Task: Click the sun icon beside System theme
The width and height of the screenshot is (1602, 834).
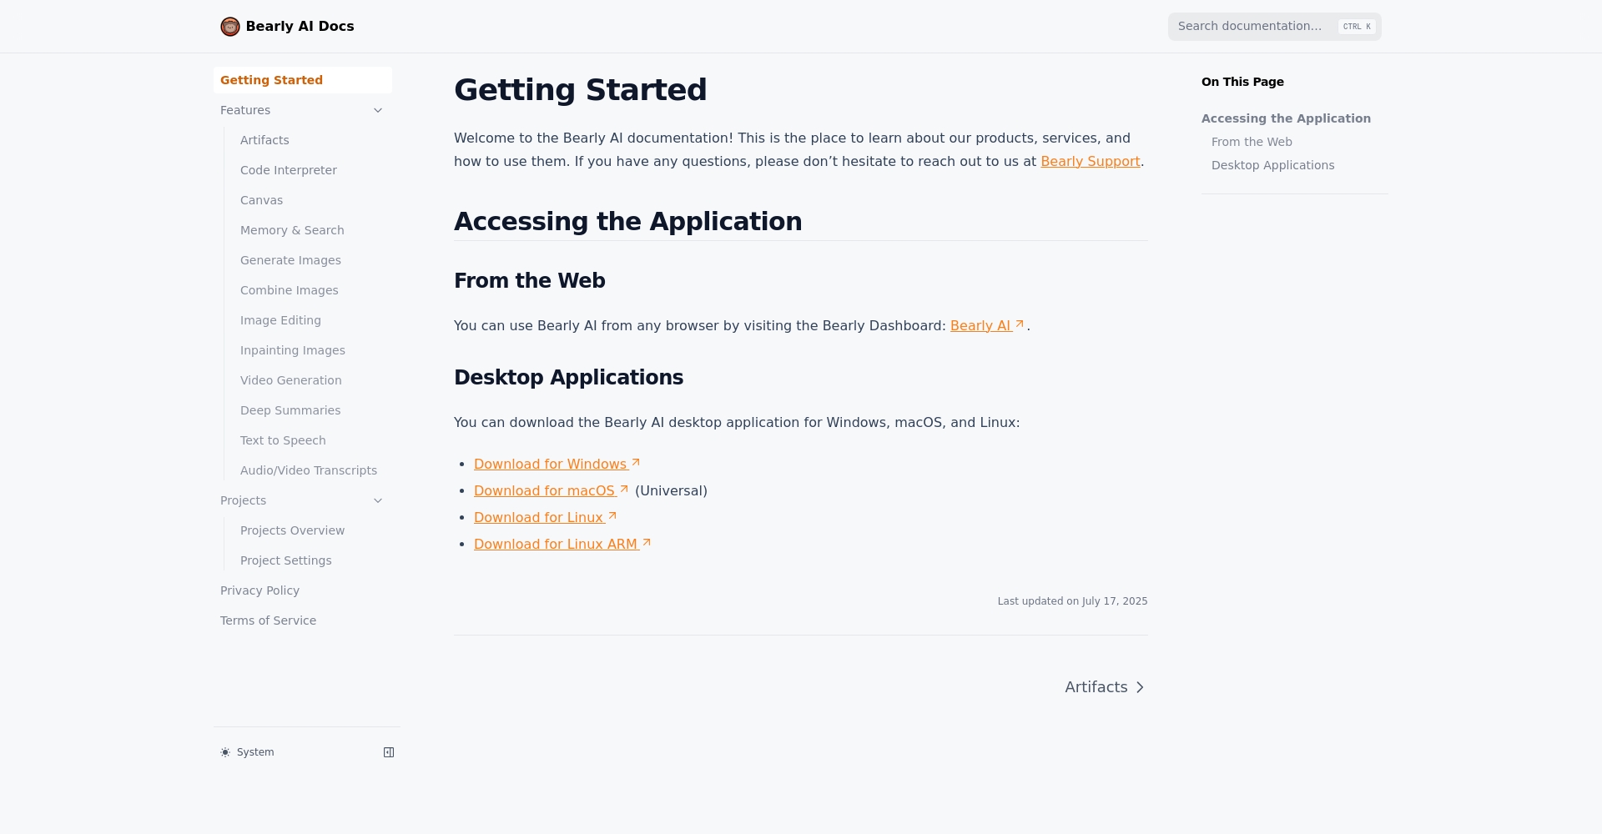Action: 225,752
